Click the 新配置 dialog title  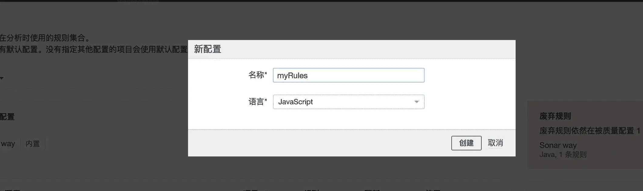(207, 49)
